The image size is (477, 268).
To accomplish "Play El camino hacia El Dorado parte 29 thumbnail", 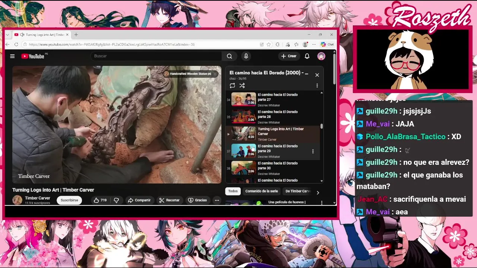I will 244,151.
